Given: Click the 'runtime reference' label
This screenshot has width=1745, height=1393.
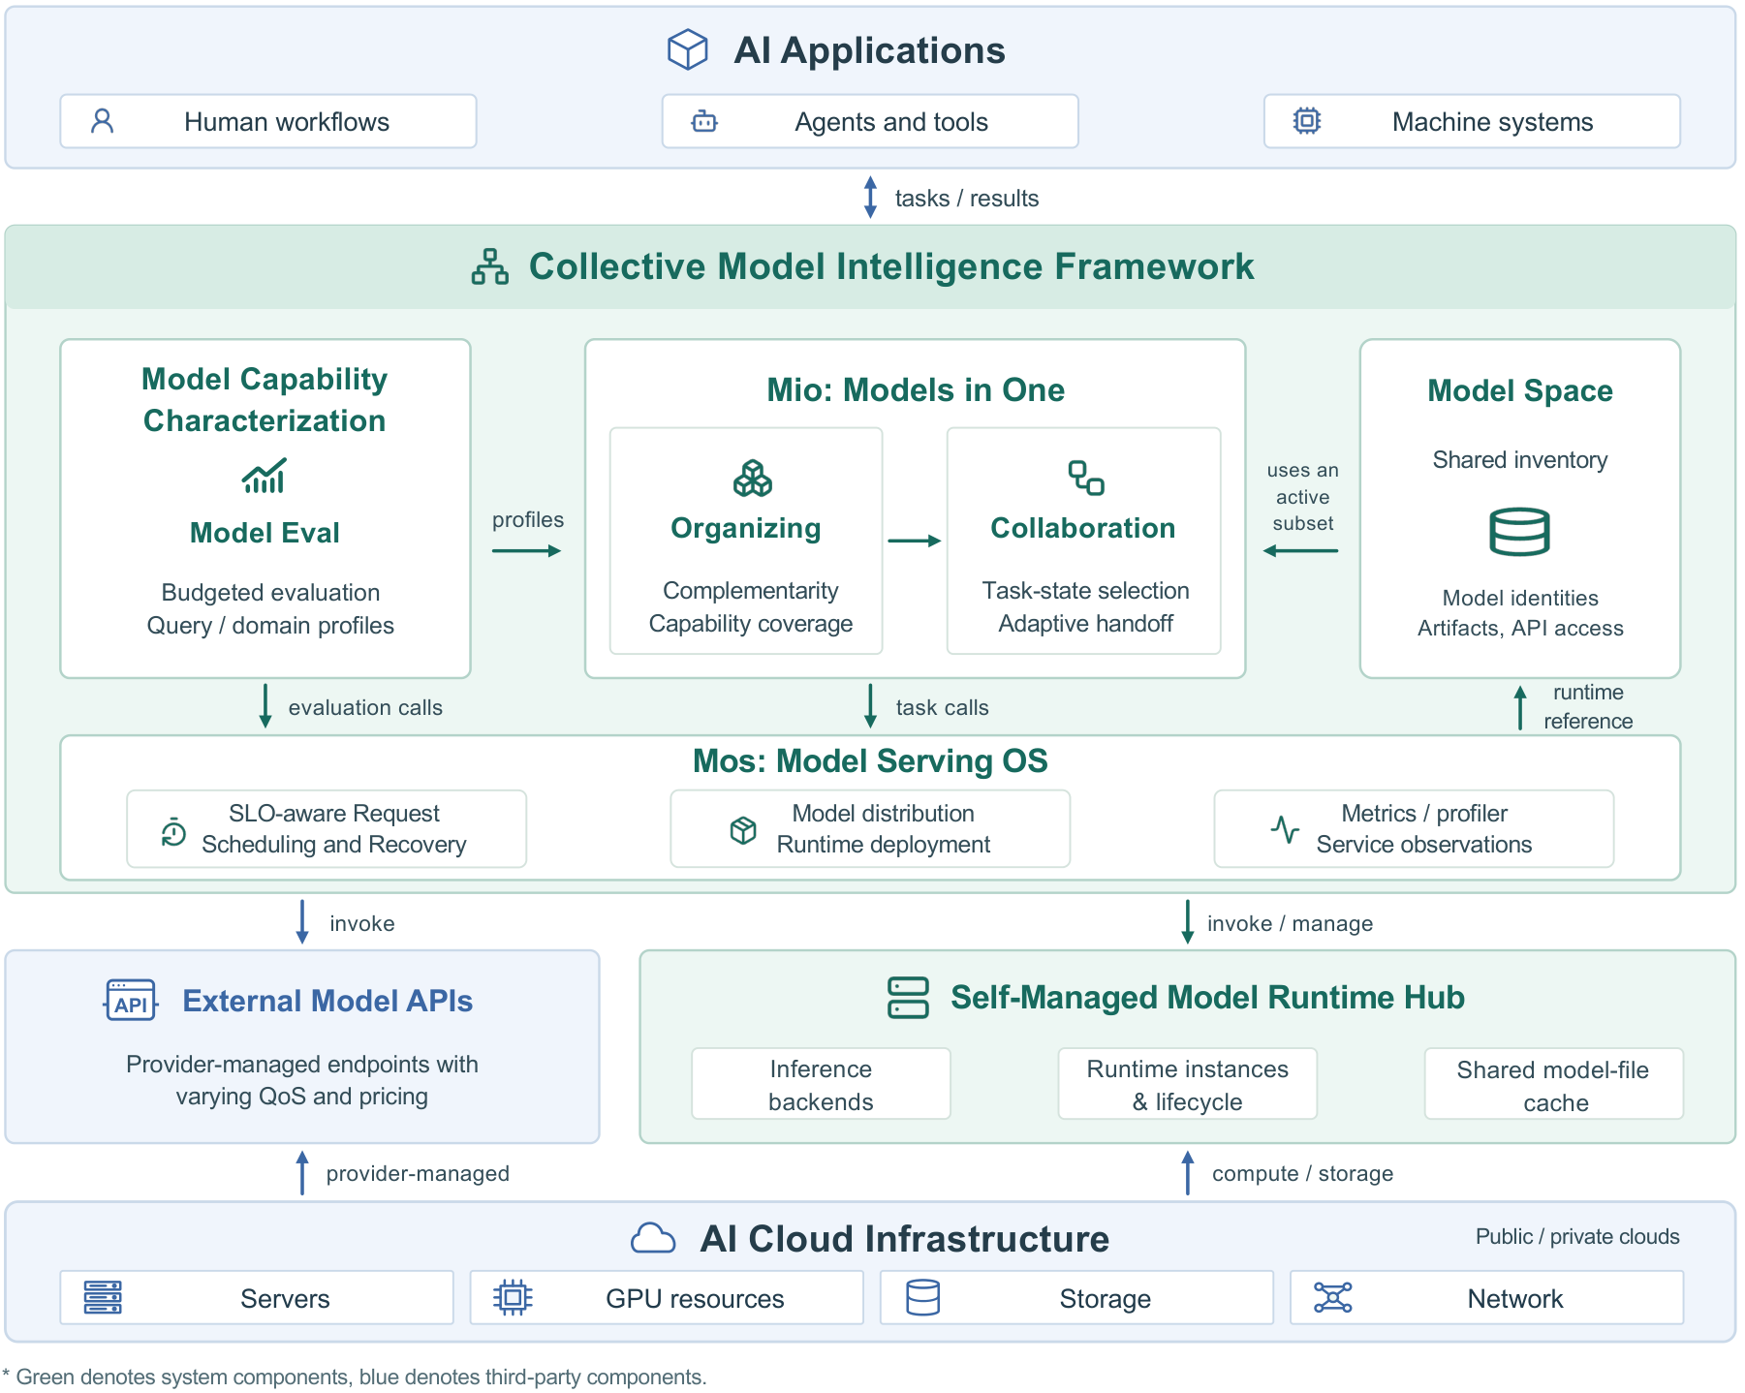Looking at the screenshot, I should 1588,706.
